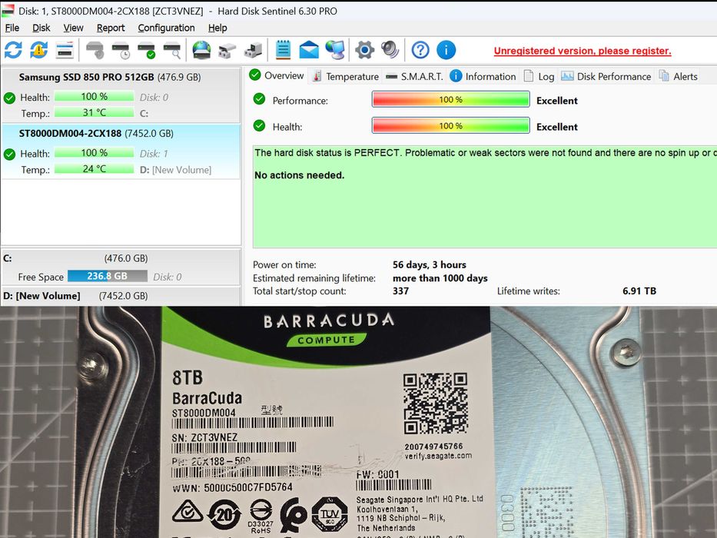Click the drive next to computer icon

[253, 50]
